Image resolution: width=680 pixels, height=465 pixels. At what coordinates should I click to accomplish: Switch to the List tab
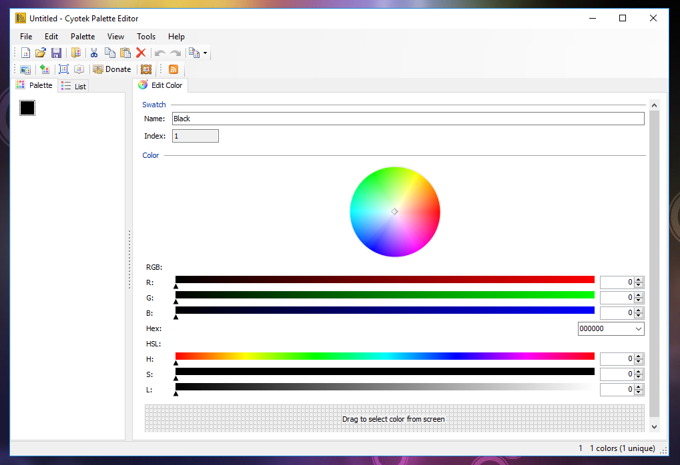click(73, 86)
